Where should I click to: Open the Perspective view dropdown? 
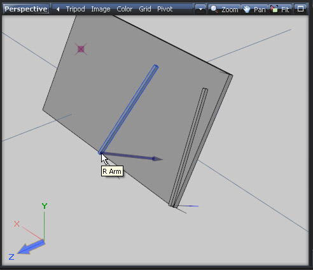tap(26, 9)
